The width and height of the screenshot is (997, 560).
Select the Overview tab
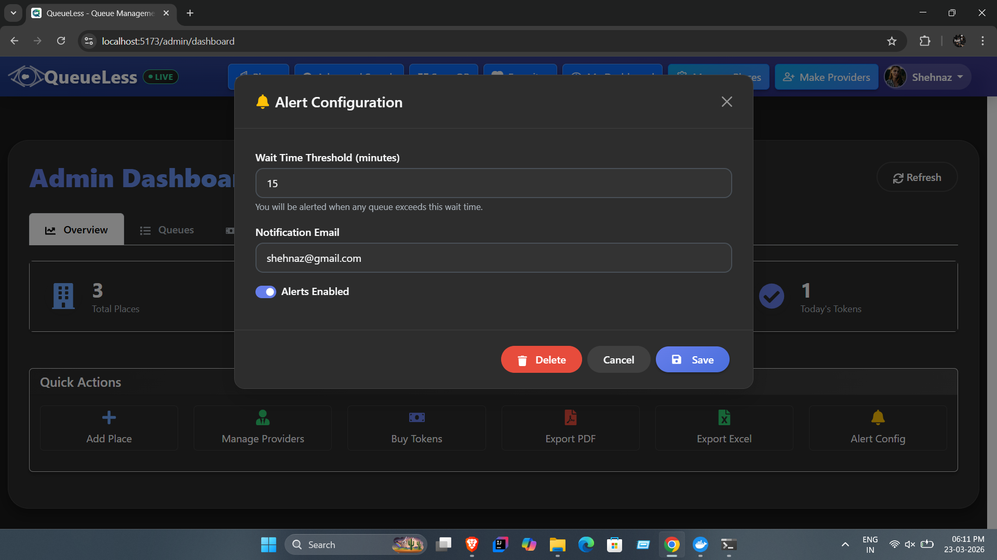click(76, 230)
